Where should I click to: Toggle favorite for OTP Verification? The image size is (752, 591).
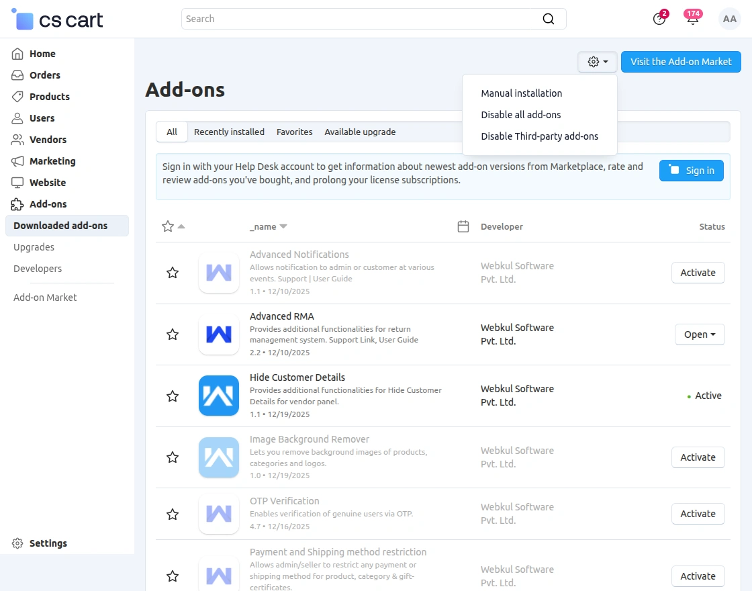[173, 514]
